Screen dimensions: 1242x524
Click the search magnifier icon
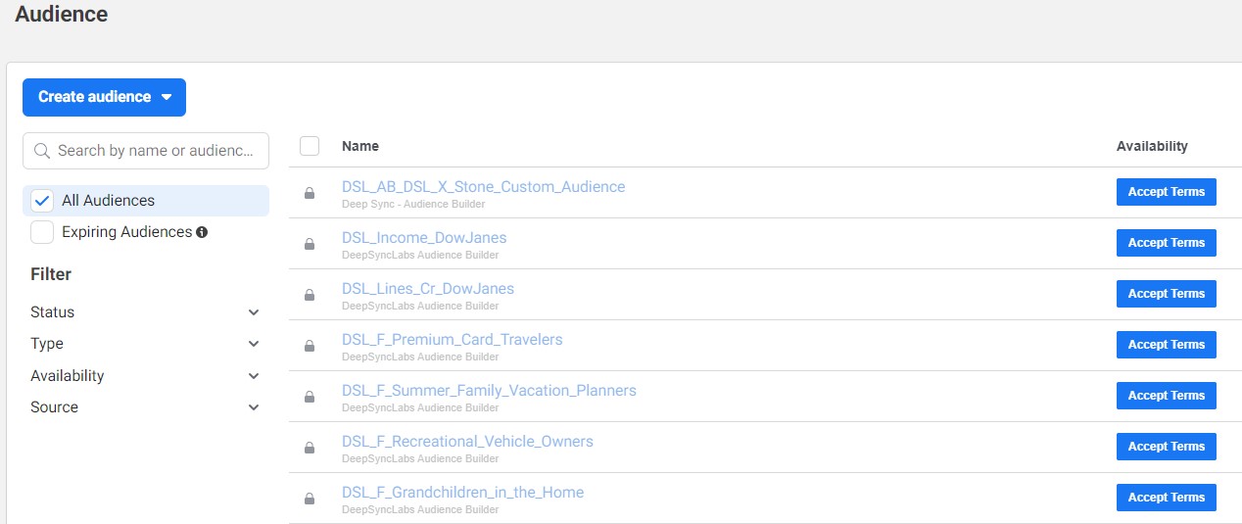point(42,151)
